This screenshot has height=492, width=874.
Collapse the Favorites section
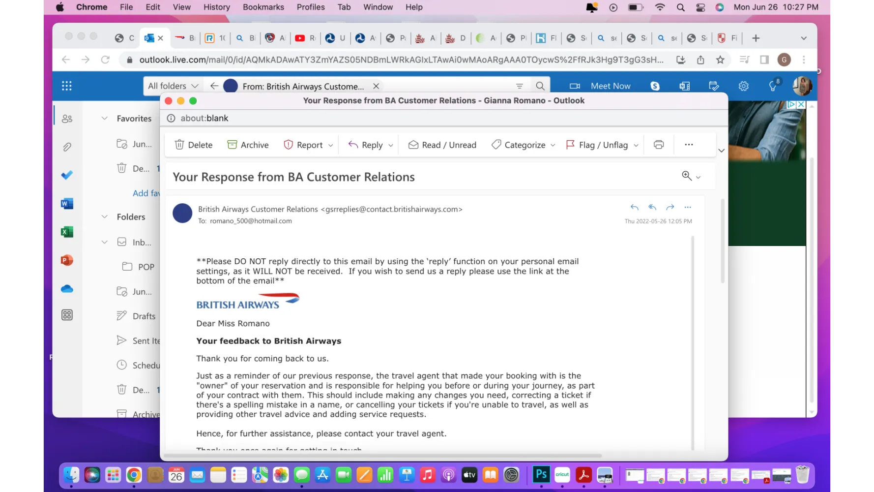[104, 118]
